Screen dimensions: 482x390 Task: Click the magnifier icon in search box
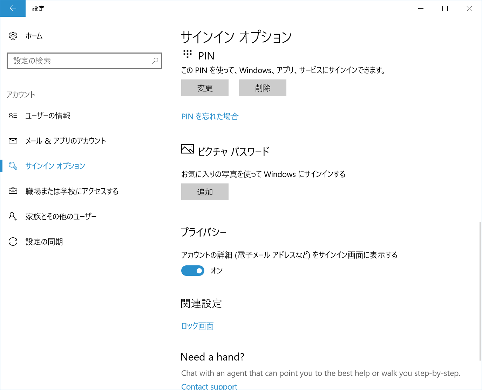tap(155, 61)
